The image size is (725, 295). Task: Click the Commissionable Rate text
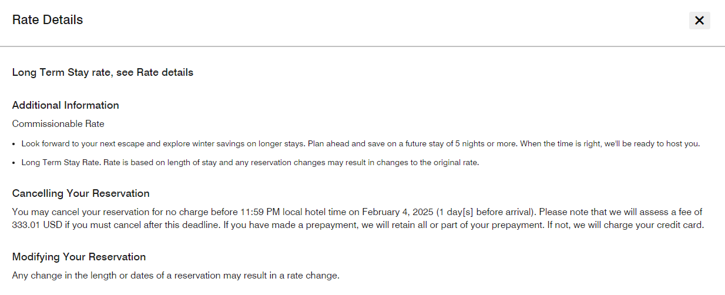58,124
